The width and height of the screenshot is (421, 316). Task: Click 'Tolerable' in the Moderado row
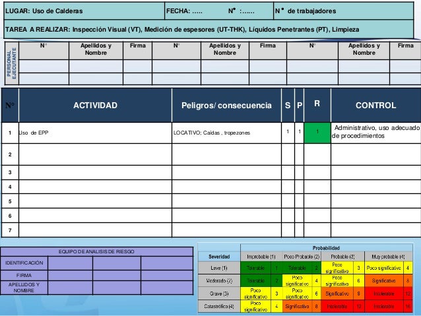(255, 281)
